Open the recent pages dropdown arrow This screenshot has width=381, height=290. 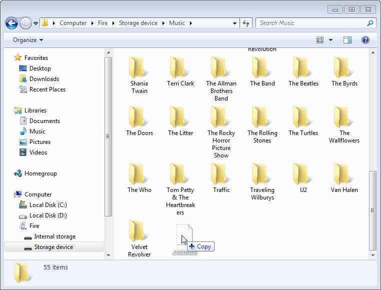(x=35, y=23)
